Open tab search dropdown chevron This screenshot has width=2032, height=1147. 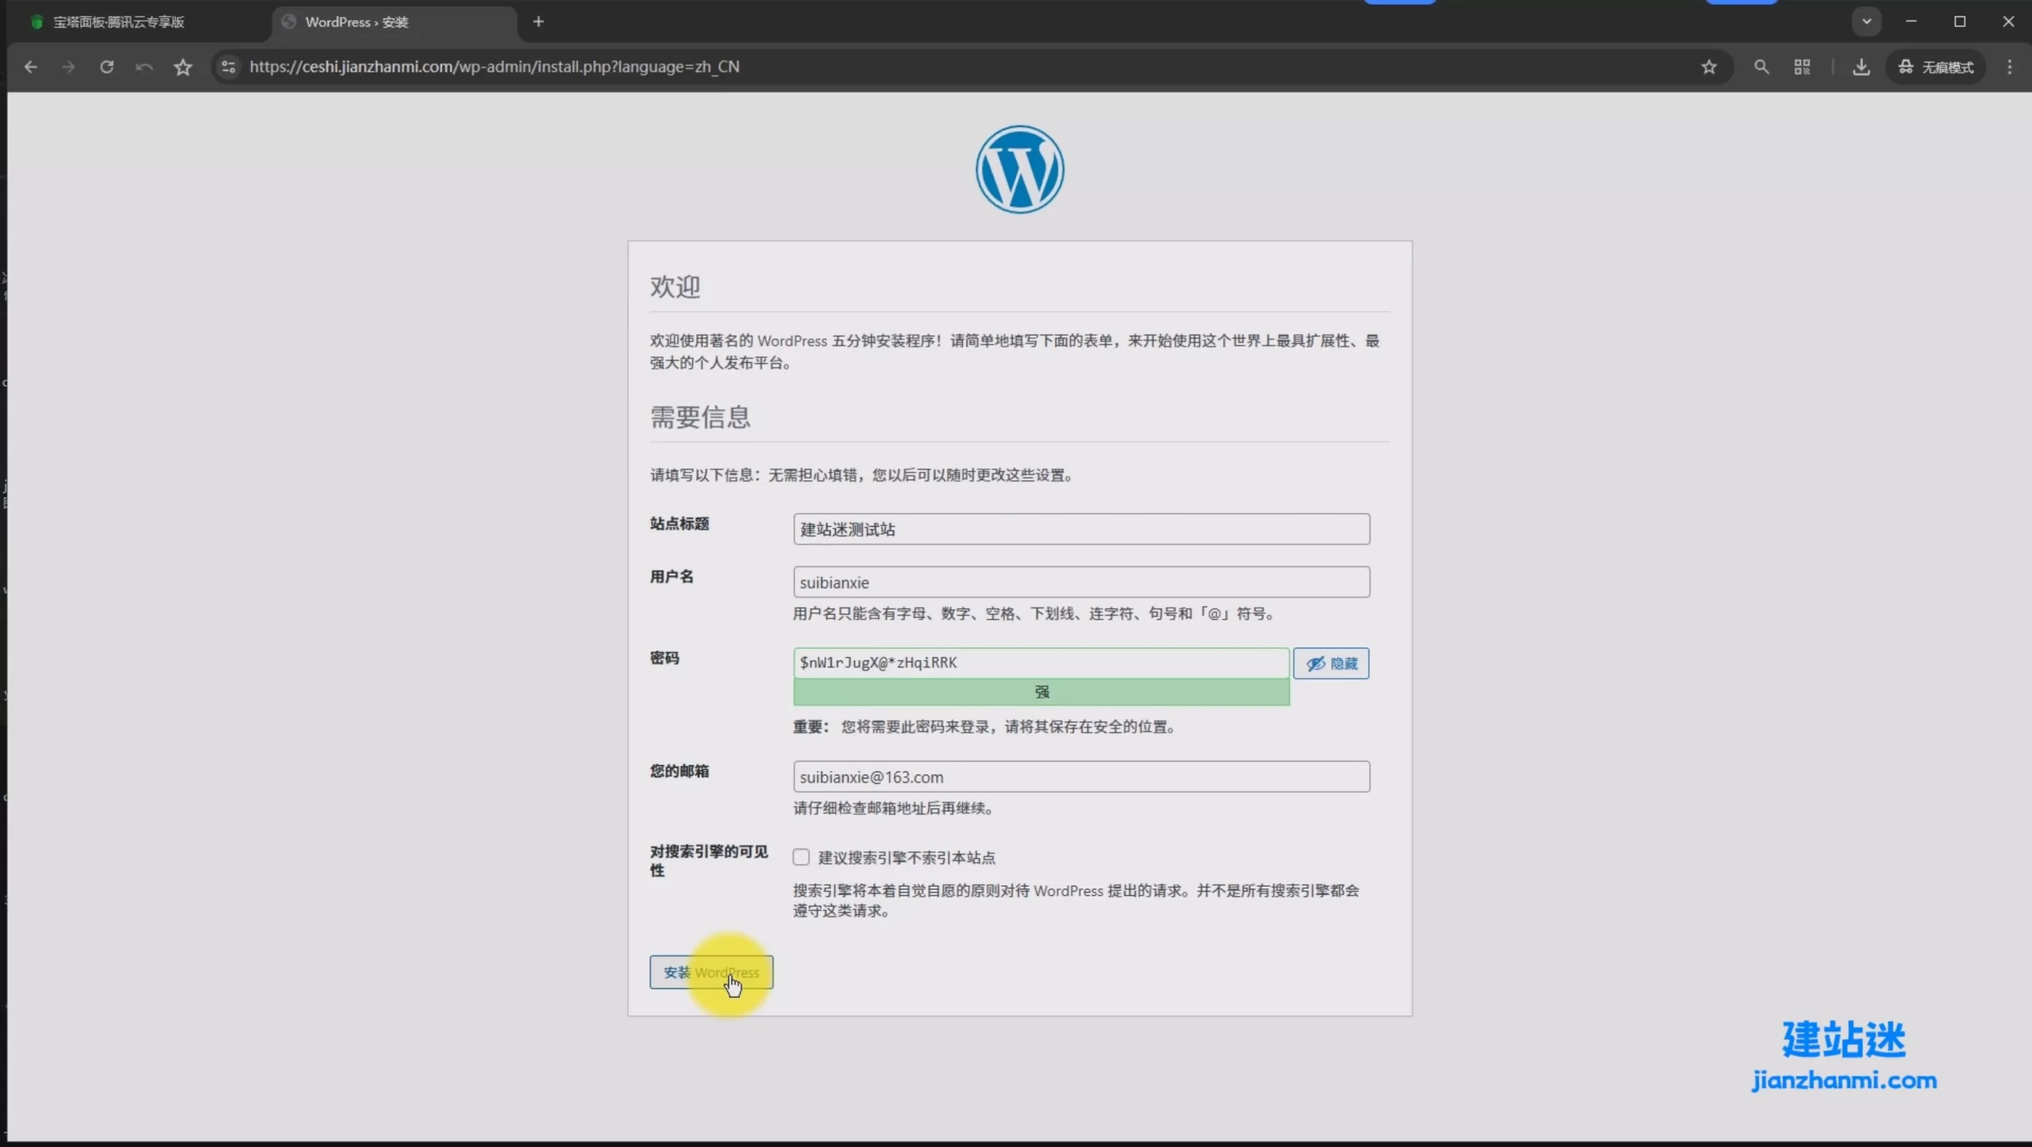coord(1866,21)
